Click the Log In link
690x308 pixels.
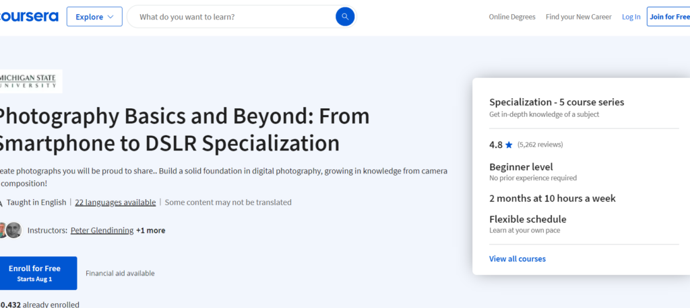631,17
